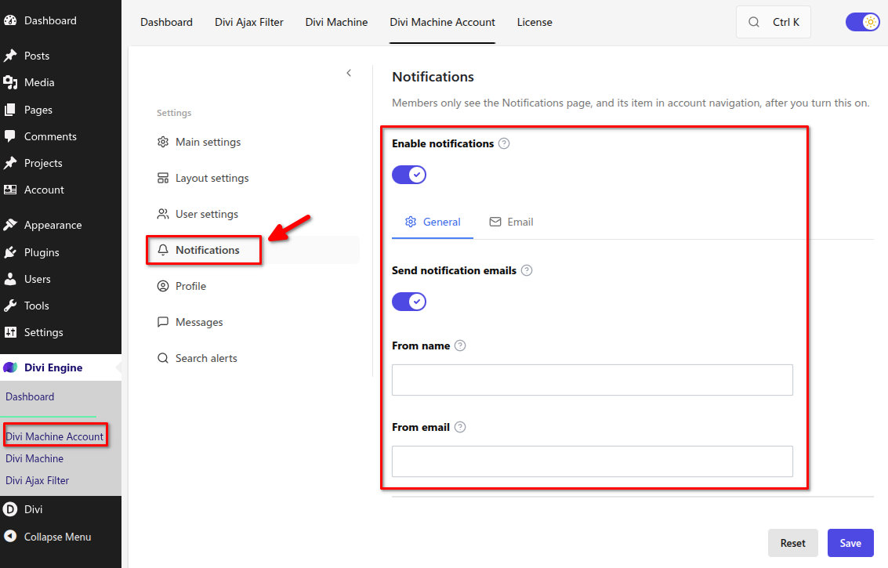Show help for Send notification emails

point(527,270)
